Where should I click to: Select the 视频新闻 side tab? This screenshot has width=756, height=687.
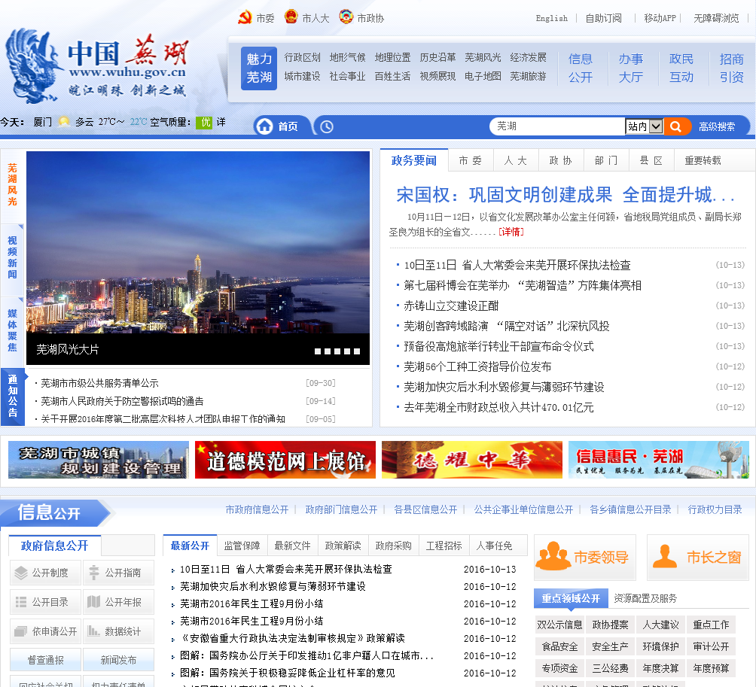pyautogui.click(x=13, y=257)
